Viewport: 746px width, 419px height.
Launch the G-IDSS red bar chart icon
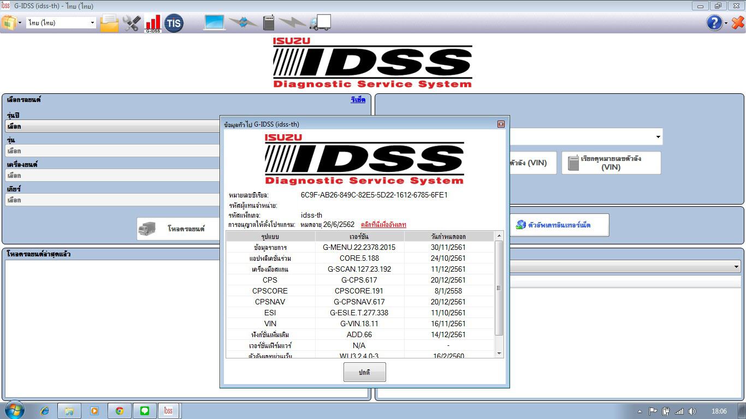pos(153,23)
